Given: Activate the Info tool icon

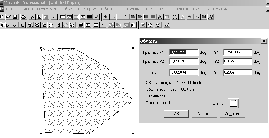Looking at the screenshot, I should click(x=59, y=25).
